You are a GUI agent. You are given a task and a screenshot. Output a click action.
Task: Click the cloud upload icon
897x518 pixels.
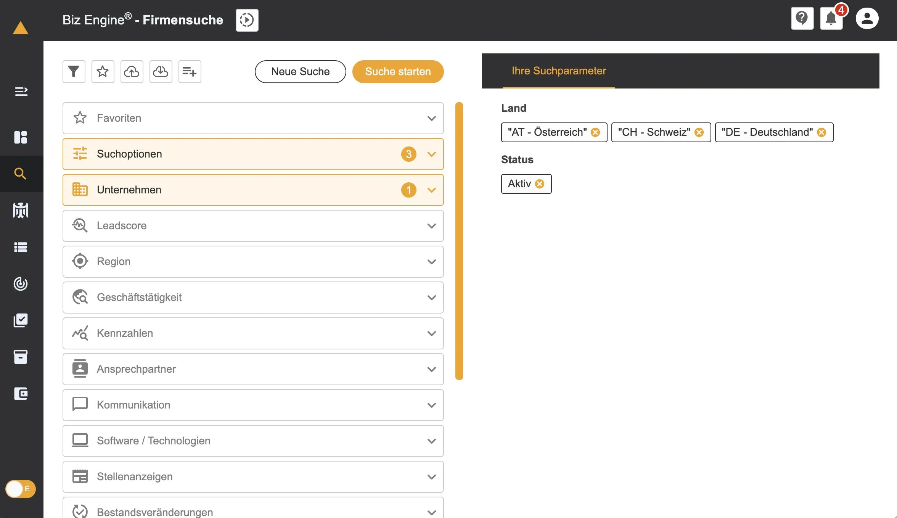[x=132, y=71]
